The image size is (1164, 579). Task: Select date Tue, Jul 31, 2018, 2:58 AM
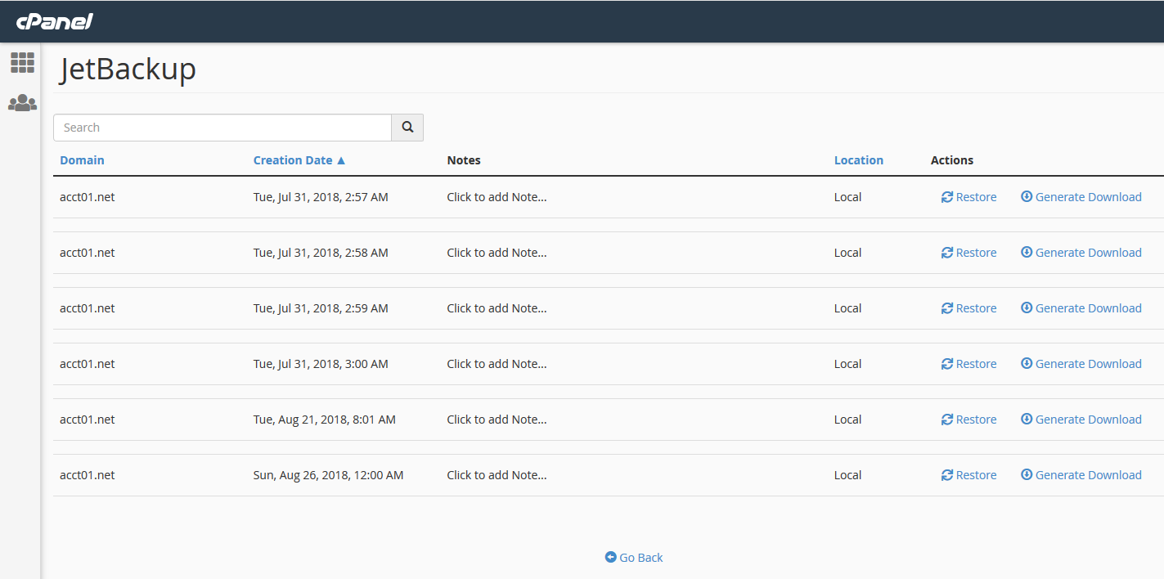tap(321, 253)
